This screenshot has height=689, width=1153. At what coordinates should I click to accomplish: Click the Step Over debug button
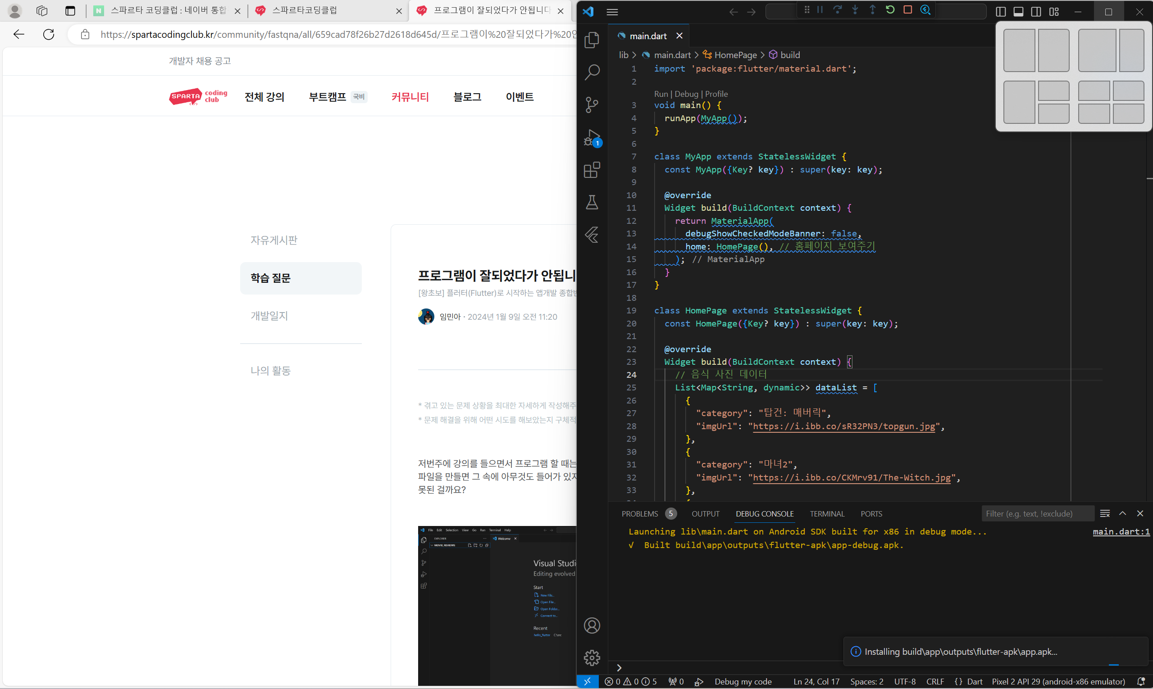point(837,10)
